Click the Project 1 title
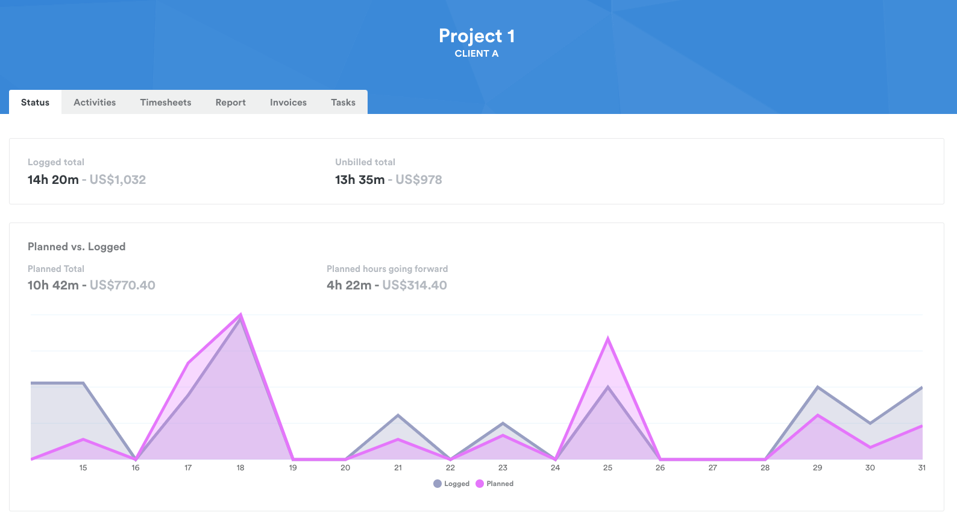 476,36
